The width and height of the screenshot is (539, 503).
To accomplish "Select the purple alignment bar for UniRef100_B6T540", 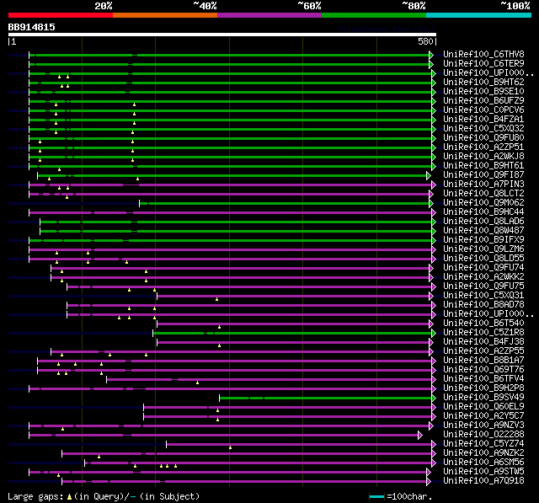I will 294,324.
